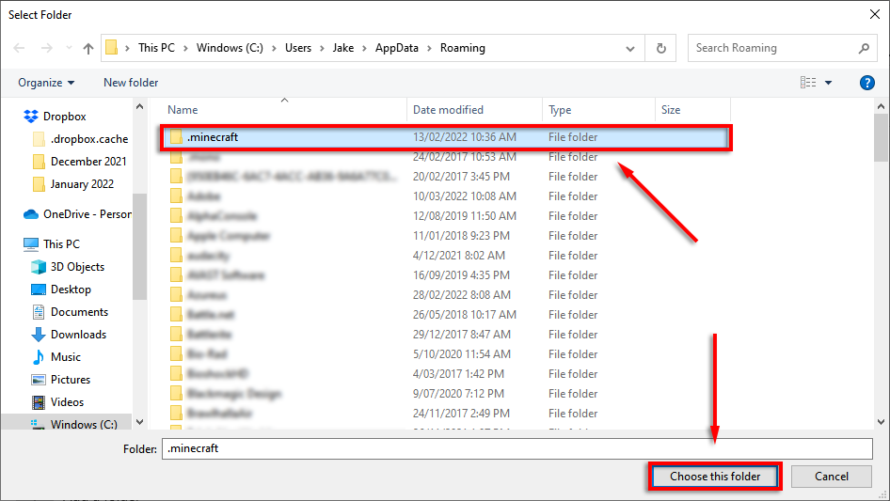The height and width of the screenshot is (501, 890).
Task: Click the AppData breadcrumb in path
Action: pyautogui.click(x=397, y=48)
